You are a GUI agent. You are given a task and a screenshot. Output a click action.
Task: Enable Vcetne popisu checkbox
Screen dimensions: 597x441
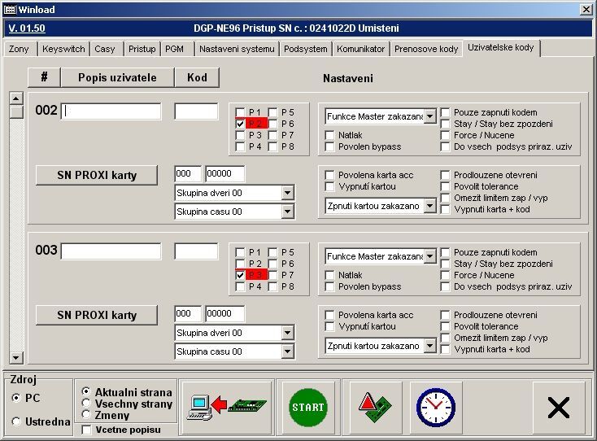point(87,430)
